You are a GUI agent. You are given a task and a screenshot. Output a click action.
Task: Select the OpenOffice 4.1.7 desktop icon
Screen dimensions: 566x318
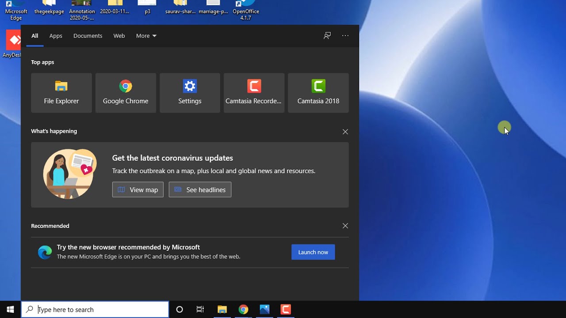click(246, 11)
